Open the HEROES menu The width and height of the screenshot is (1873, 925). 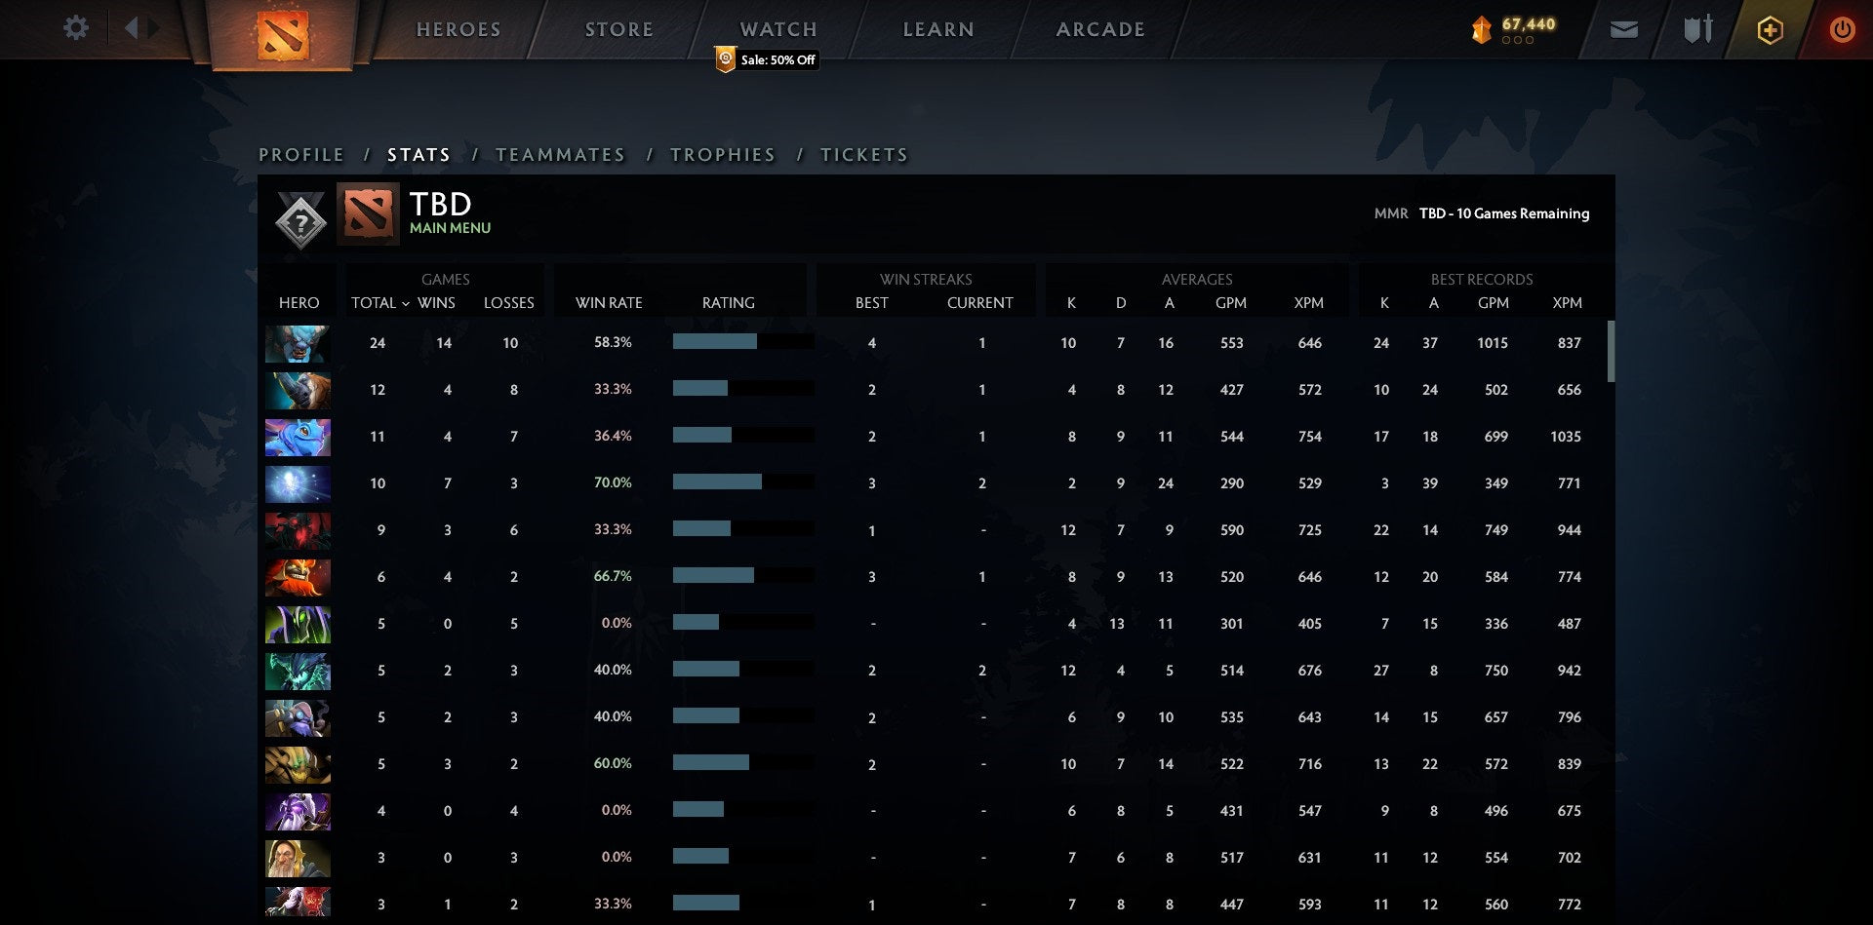458,30
